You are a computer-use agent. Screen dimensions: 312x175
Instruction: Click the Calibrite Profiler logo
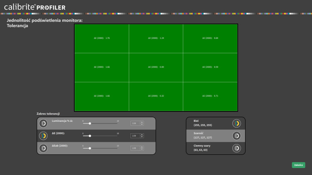click(35, 7)
